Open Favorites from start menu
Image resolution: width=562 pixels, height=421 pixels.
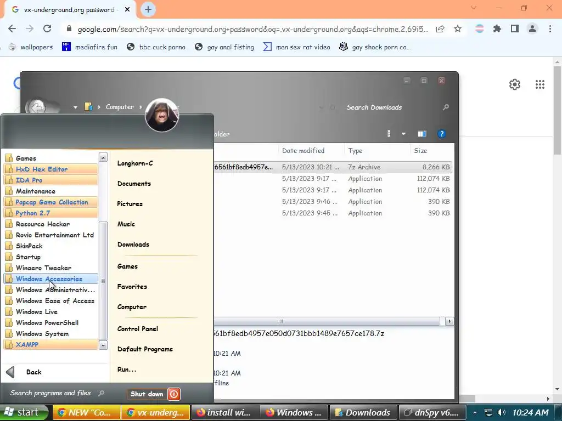[x=132, y=286]
